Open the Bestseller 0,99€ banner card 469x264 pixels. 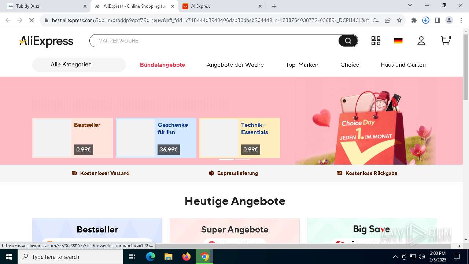73,138
